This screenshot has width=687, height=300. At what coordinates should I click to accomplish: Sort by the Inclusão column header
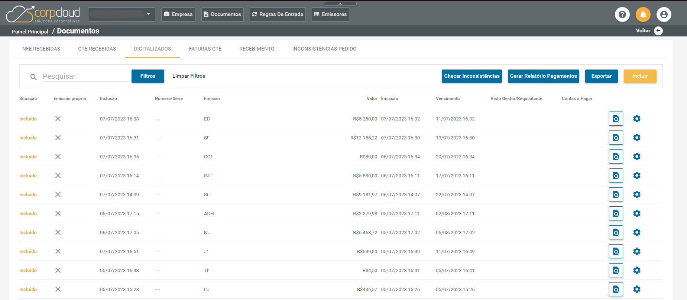pos(108,99)
